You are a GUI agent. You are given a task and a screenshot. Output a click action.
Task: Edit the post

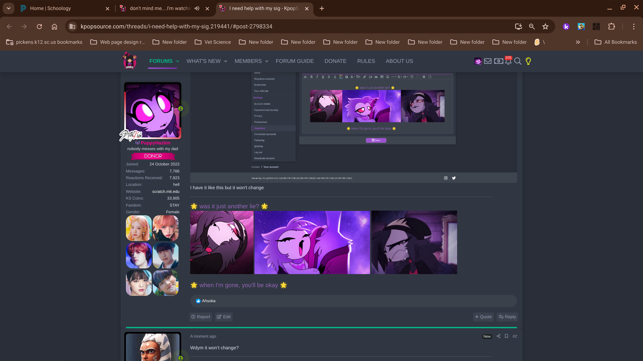coord(224,317)
